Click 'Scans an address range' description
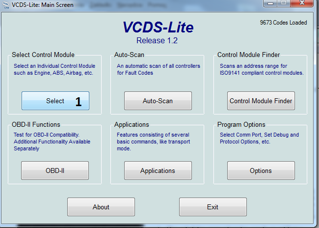319x228 pixels. (x=262, y=69)
